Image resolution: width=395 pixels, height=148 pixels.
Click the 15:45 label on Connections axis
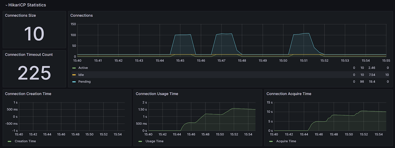[180, 61]
